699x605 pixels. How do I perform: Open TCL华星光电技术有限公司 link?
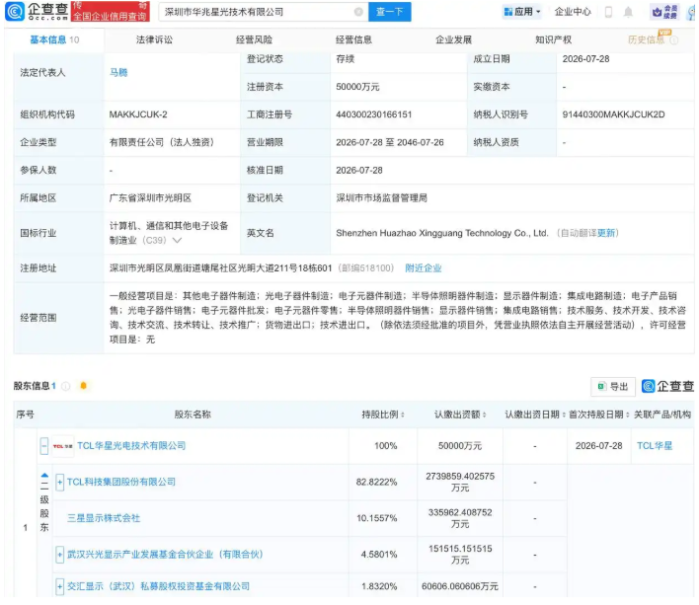click(131, 446)
